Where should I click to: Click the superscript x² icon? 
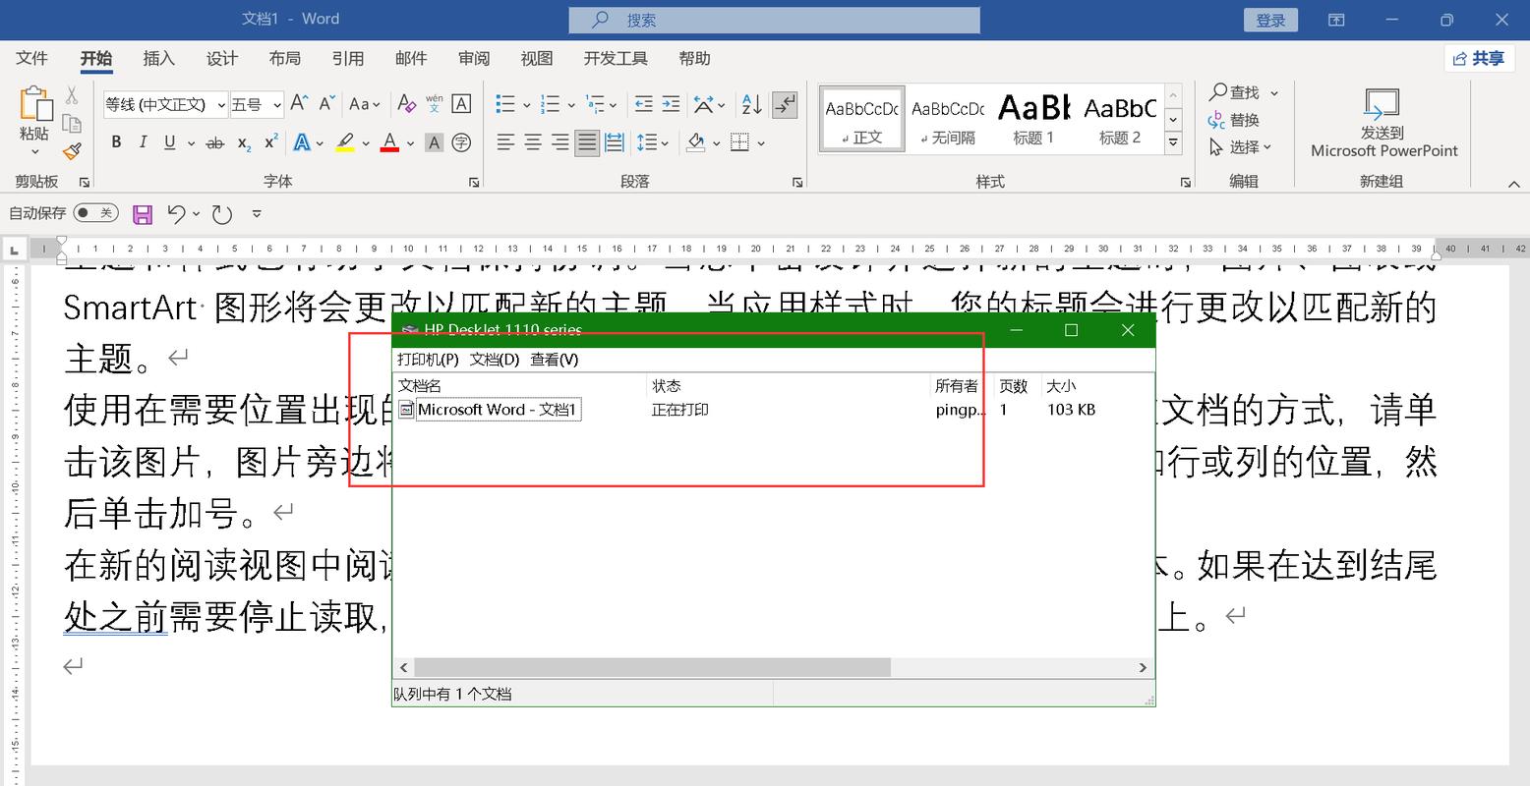tap(271, 143)
